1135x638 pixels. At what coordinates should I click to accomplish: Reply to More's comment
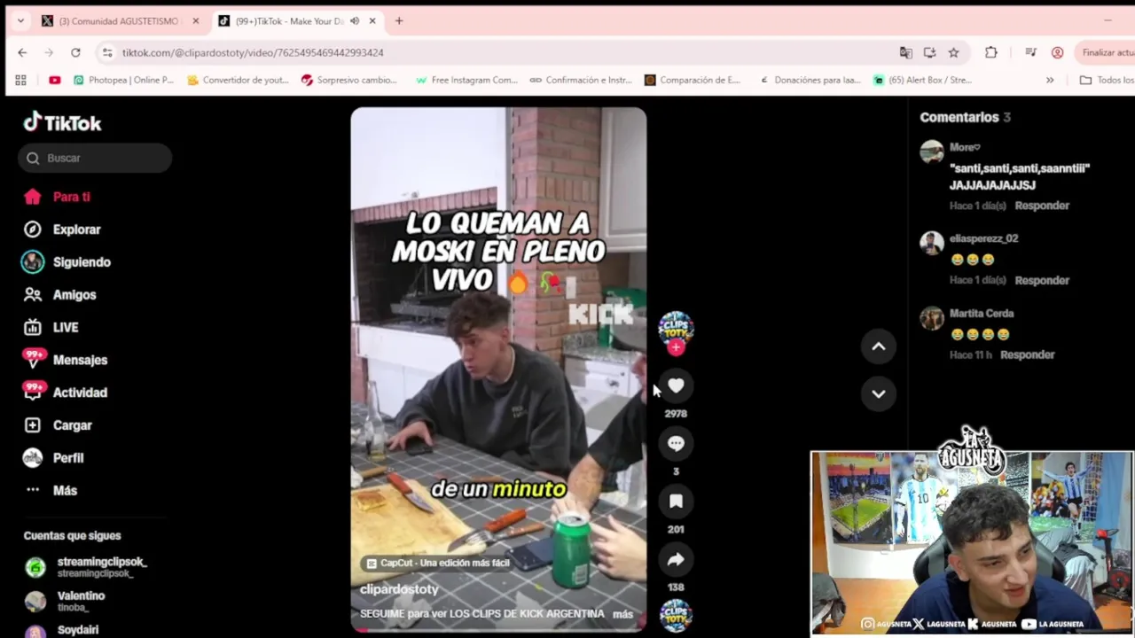[1042, 206]
